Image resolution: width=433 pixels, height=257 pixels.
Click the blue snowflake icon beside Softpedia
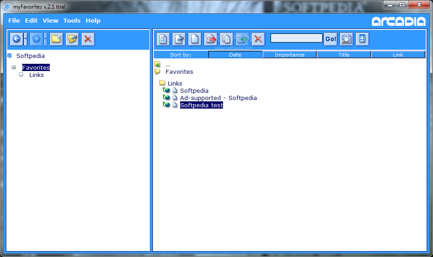pos(10,56)
